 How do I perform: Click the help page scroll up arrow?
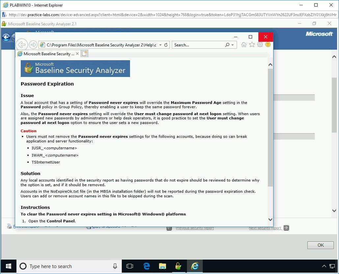click(270, 64)
